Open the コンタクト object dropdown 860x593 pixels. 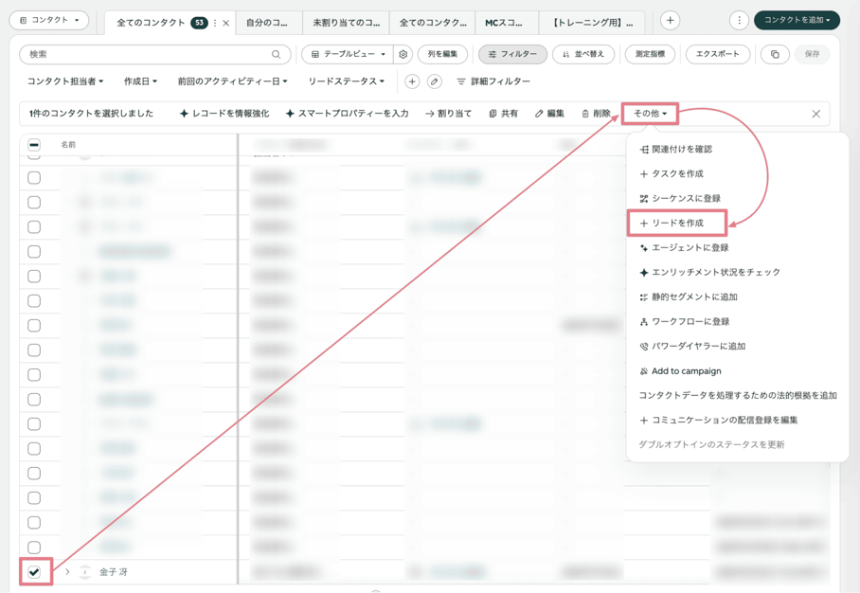pos(49,20)
